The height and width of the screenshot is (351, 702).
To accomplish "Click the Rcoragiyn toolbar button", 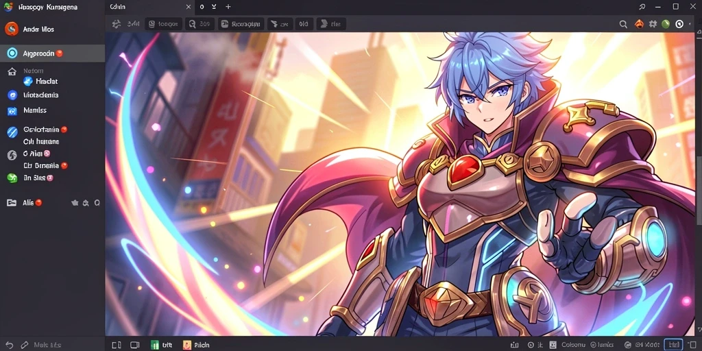I will 241,24.
